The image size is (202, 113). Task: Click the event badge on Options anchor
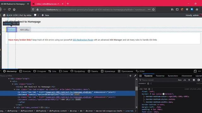coord(77,94)
